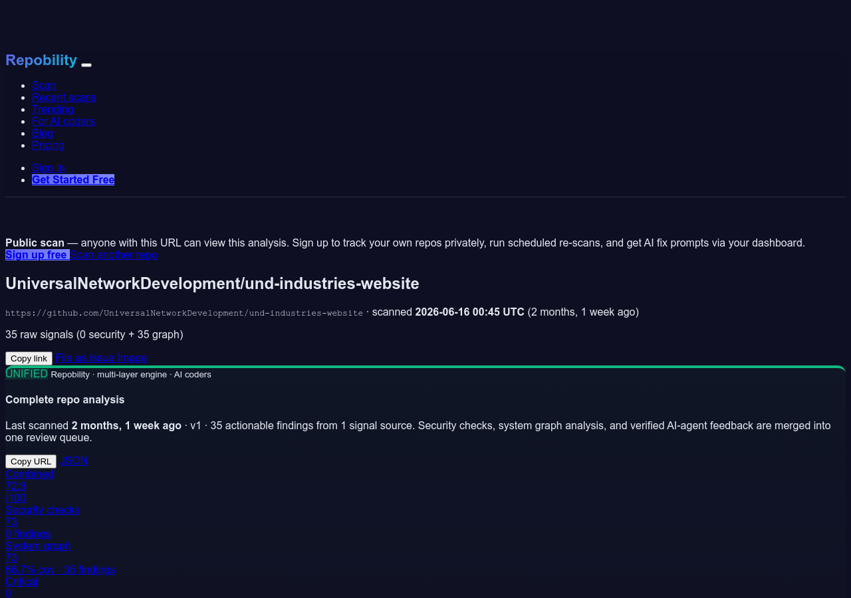This screenshot has height=598, width=851.
Task: Open the JSON link
Action: [x=74, y=460]
